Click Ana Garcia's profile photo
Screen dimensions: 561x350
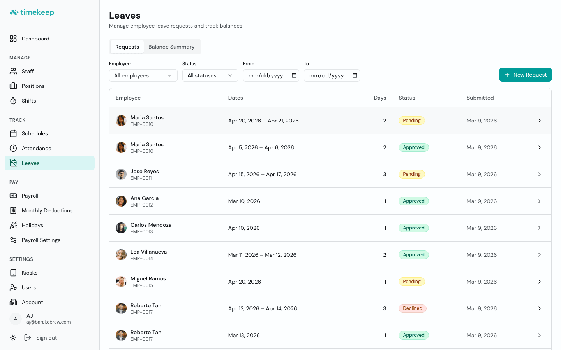pos(121,201)
